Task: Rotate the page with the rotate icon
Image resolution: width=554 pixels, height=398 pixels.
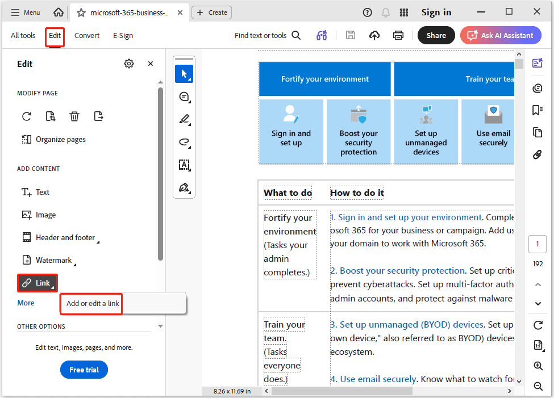Action: coord(27,116)
